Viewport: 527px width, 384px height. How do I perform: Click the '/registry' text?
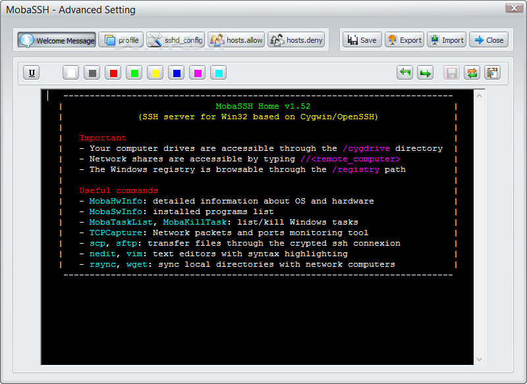pyautogui.click(x=356, y=170)
